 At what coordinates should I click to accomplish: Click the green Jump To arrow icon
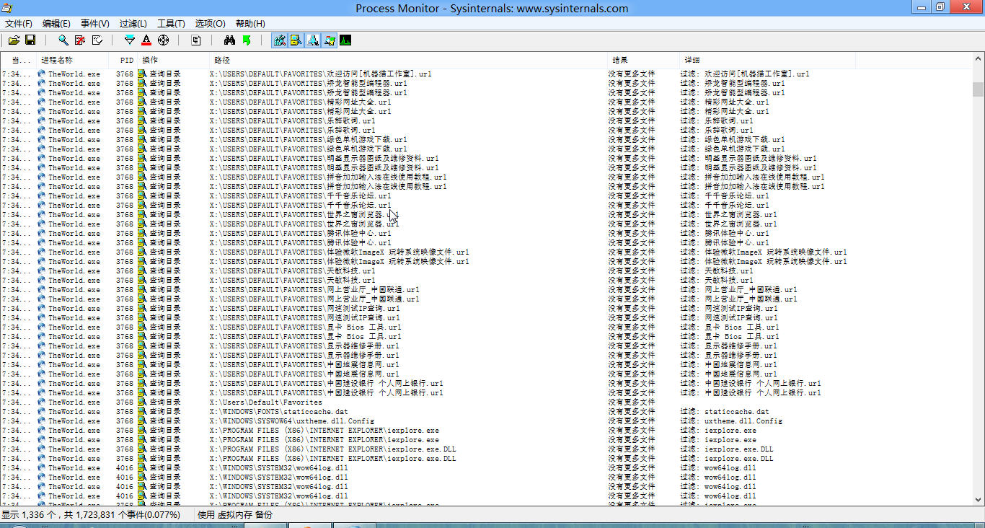coord(247,40)
